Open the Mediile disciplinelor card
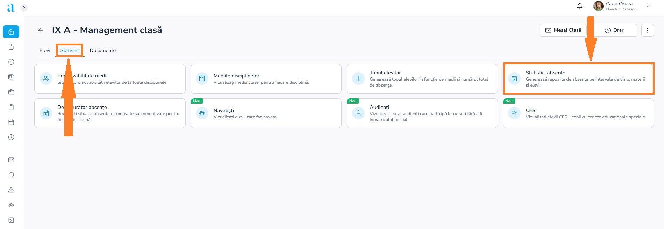Image resolution: width=664 pixels, height=229 pixels. [x=266, y=79]
